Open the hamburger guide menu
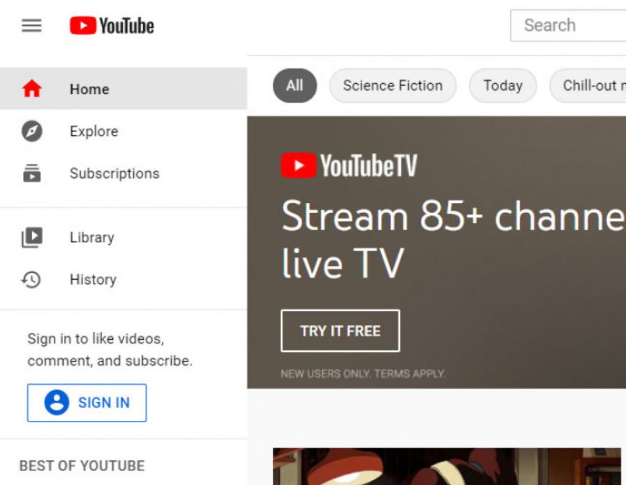The image size is (626, 485). pyautogui.click(x=31, y=26)
